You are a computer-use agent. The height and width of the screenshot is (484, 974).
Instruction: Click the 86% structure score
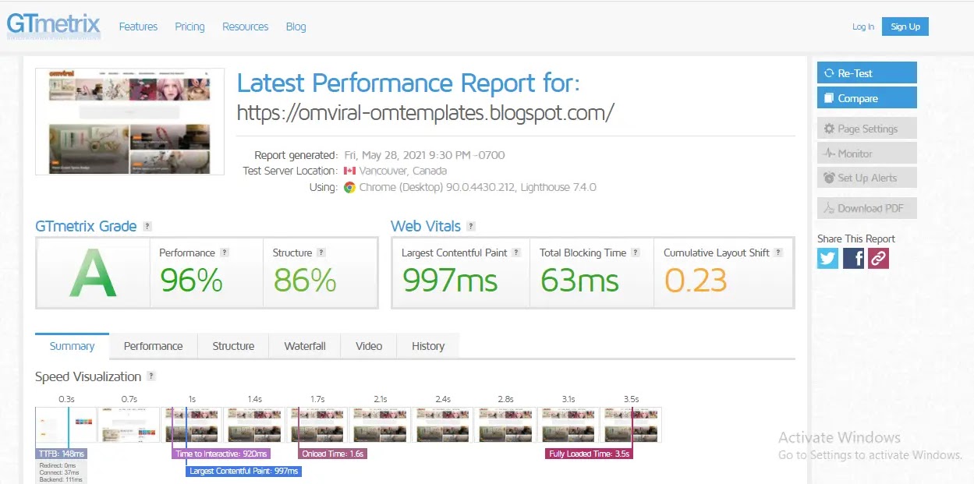(304, 281)
